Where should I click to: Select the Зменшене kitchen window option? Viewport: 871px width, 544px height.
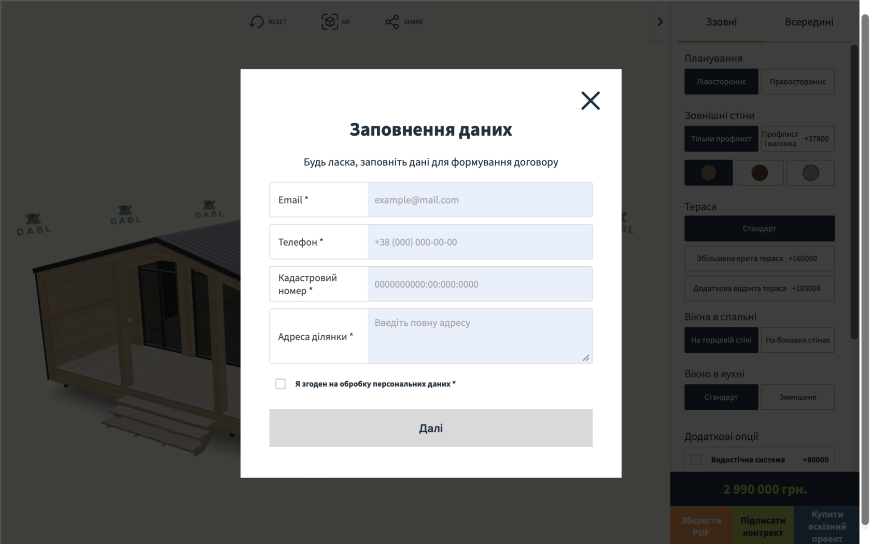point(798,397)
